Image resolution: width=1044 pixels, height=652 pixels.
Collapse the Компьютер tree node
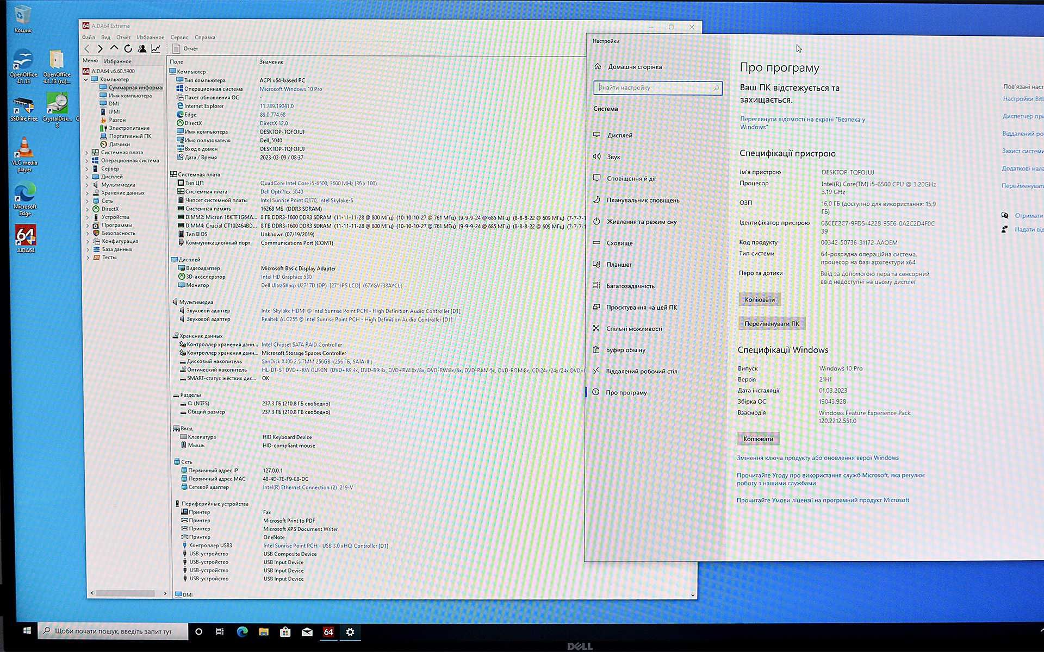86,79
